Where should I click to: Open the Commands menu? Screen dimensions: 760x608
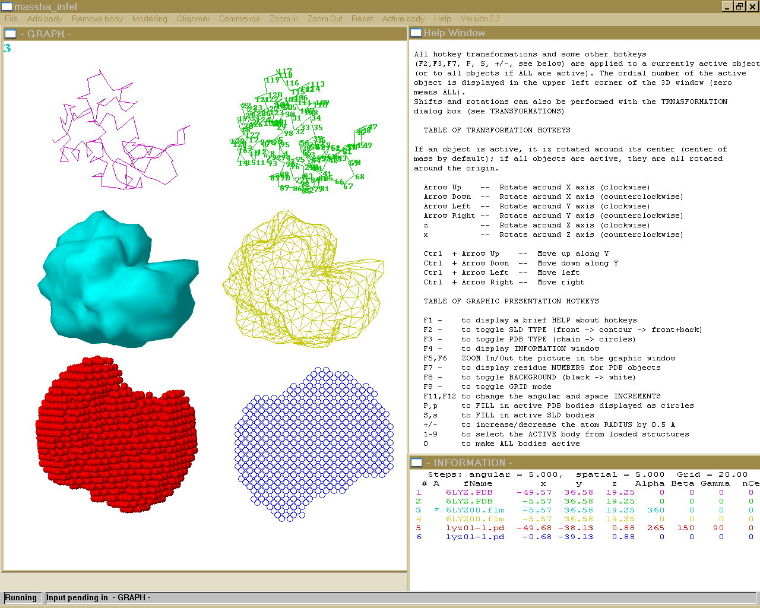pyautogui.click(x=239, y=18)
